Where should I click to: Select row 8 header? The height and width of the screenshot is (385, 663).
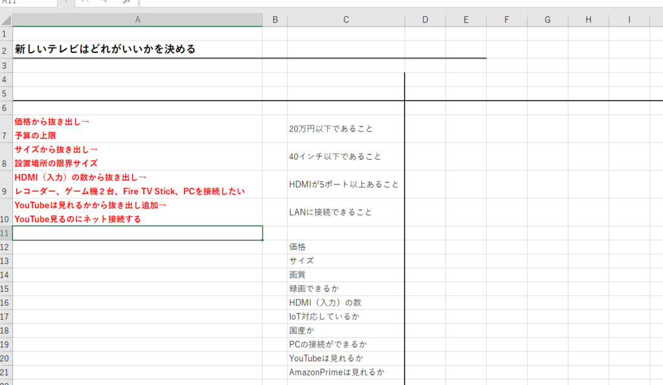point(6,157)
